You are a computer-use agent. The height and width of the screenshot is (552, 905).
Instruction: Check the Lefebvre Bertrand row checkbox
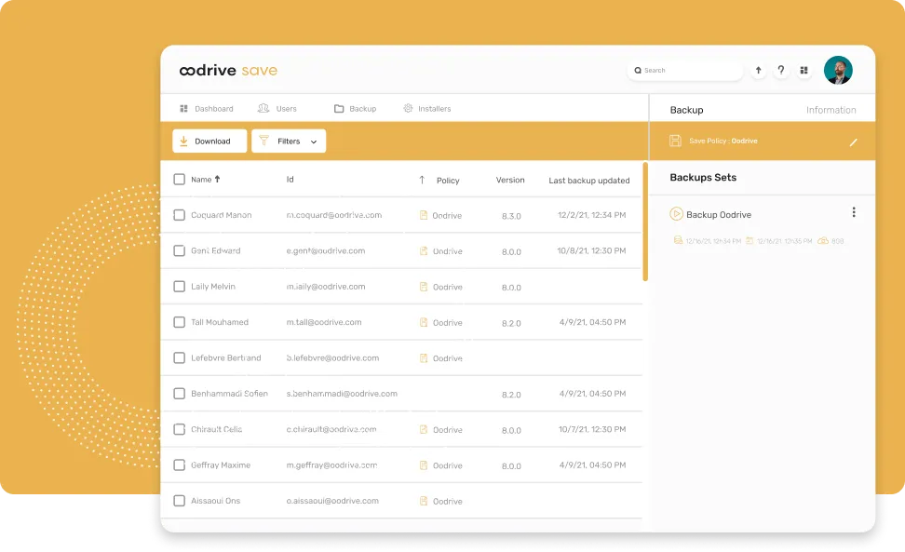(x=180, y=358)
